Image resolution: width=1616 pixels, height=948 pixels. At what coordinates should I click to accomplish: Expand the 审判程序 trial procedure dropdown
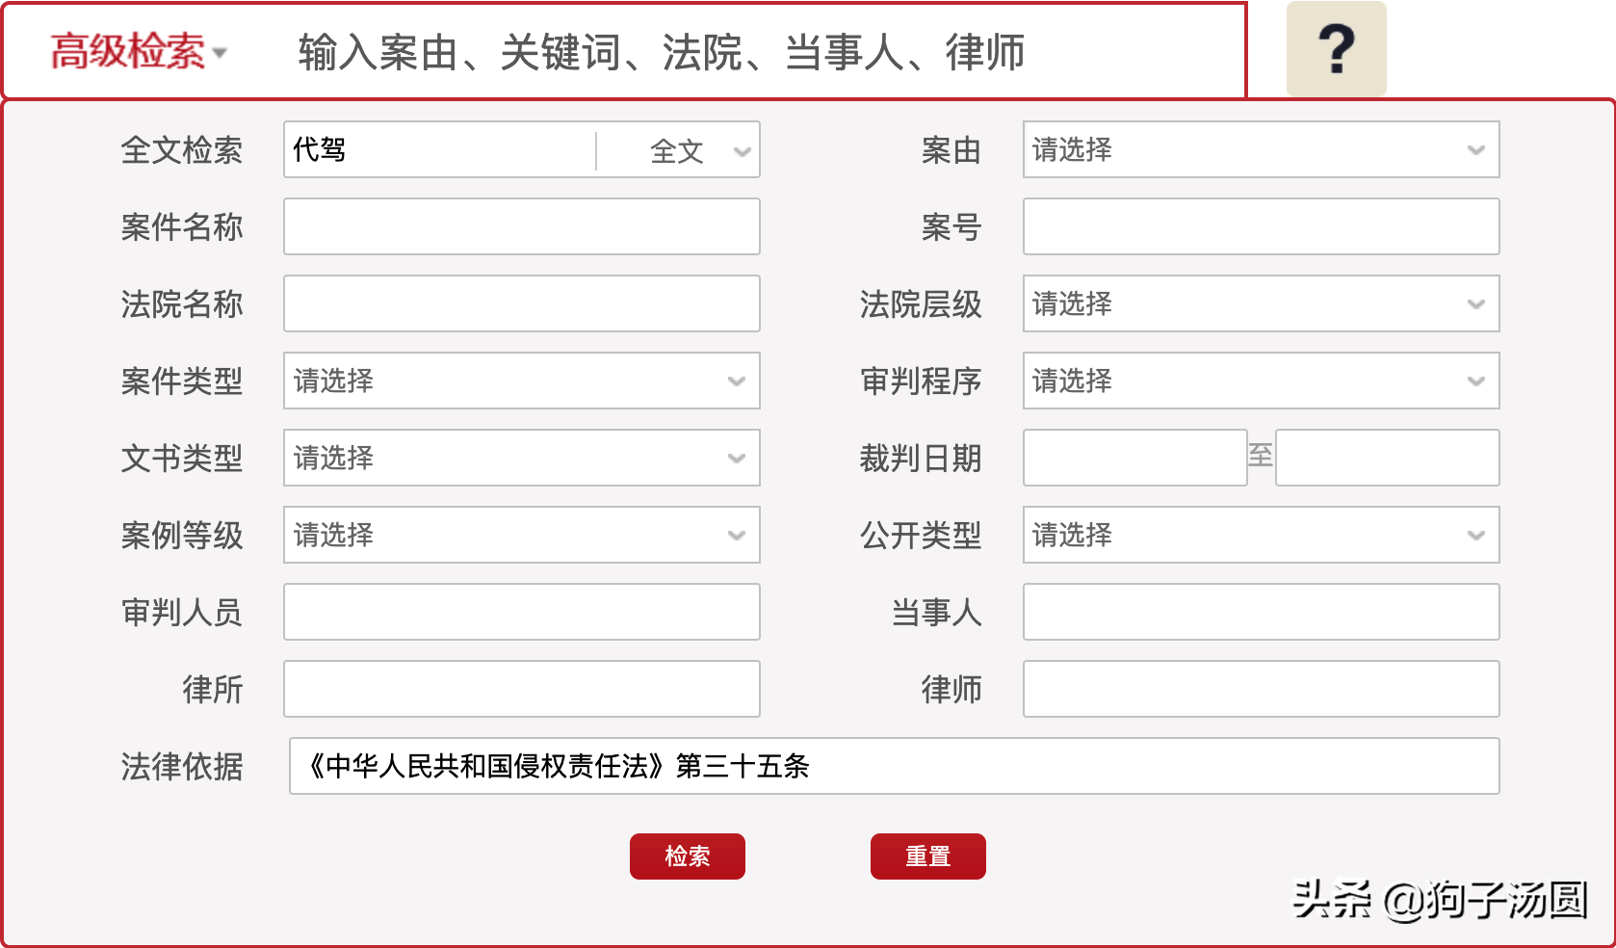coord(1260,382)
